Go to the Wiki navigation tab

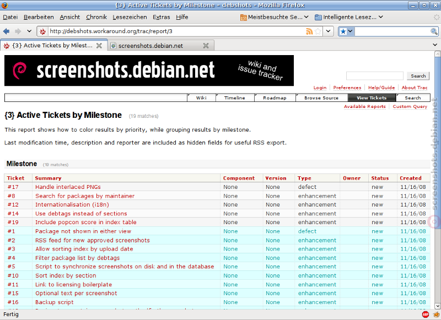point(201,98)
